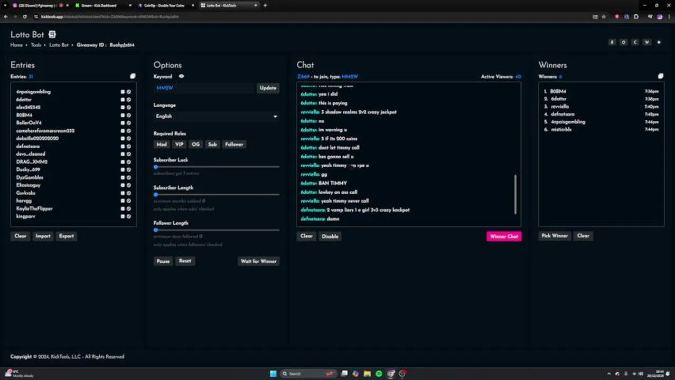This screenshot has width=675, height=380.
Task: Toggle the square box for devs_cleaned
Action: [x=123, y=154]
